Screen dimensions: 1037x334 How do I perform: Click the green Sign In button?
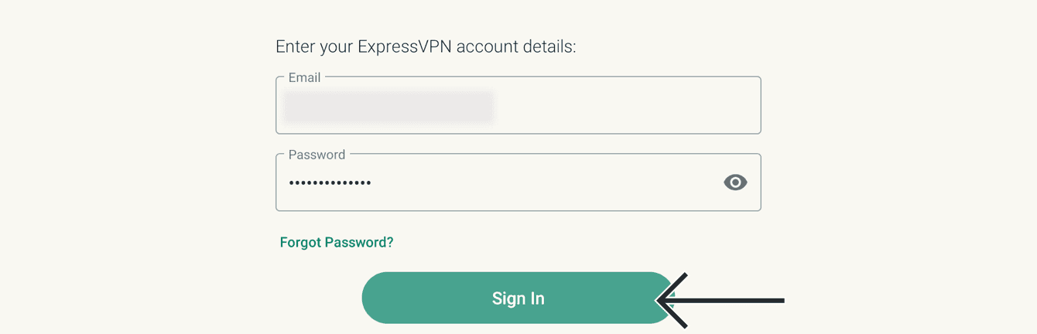518,298
